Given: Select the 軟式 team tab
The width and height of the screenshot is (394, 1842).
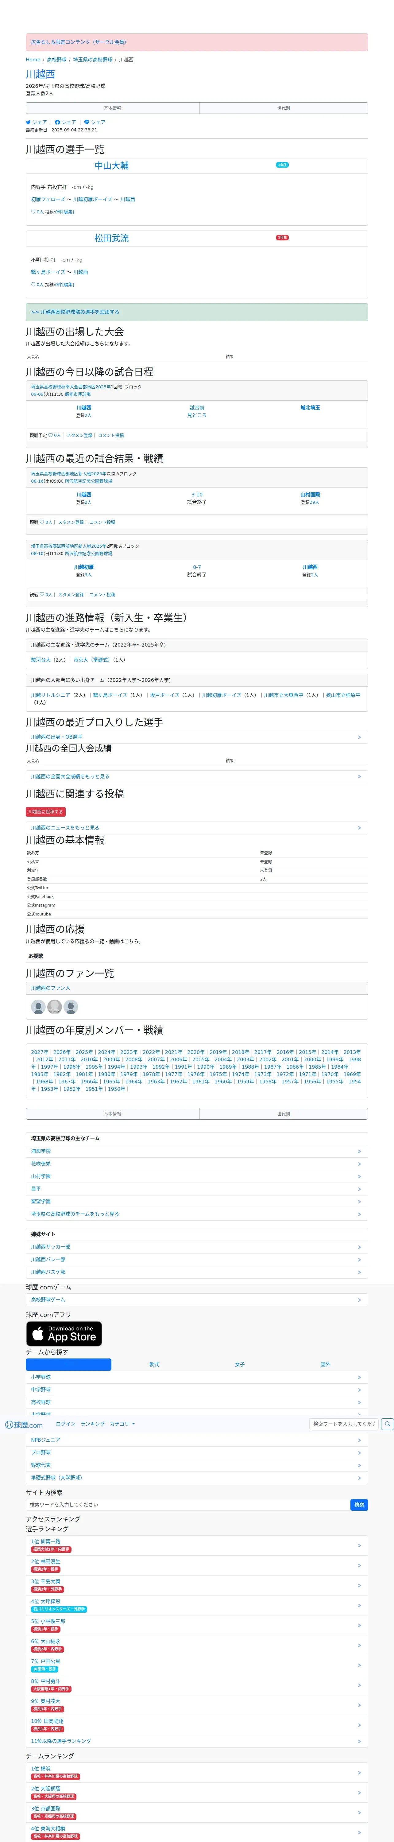Looking at the screenshot, I should (154, 1364).
